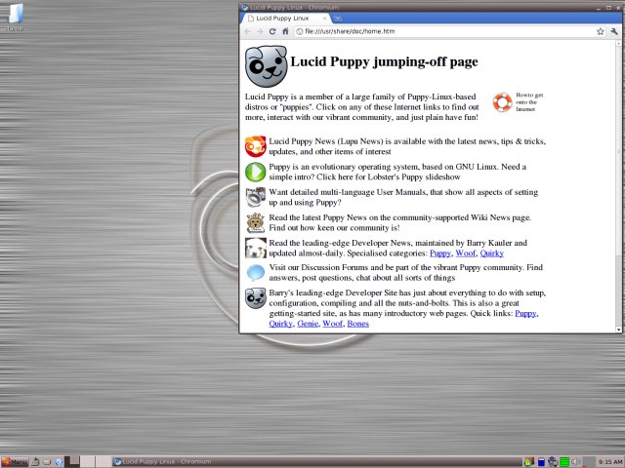625x468 pixels.
Task: Click the scrollbar down arrow in Chromium
Action: [618, 330]
